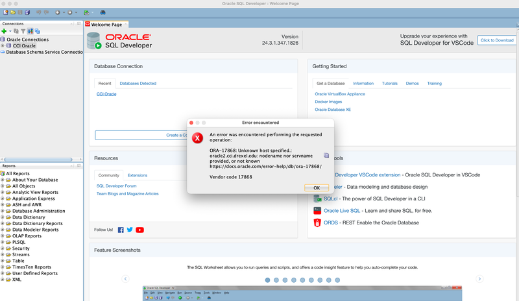
Task: Click the Click to Download button
Action: click(497, 40)
